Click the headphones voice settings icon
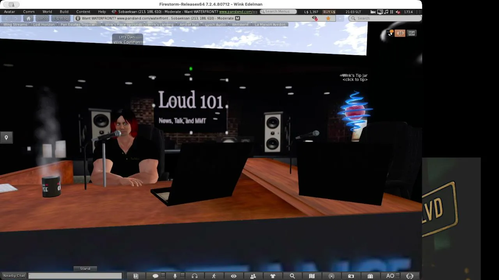Screen dimensions: 499x280 click(x=195, y=276)
